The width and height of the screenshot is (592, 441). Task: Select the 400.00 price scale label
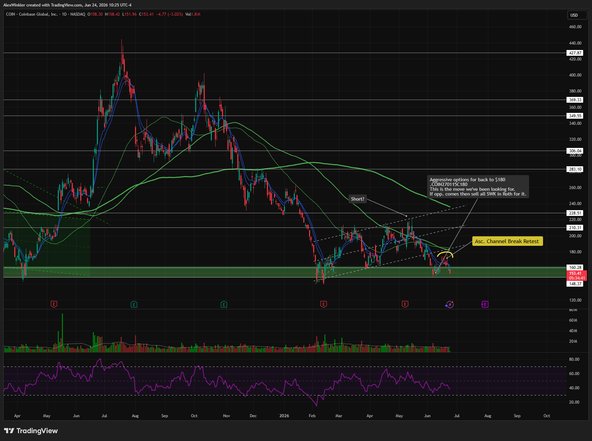tap(575, 75)
